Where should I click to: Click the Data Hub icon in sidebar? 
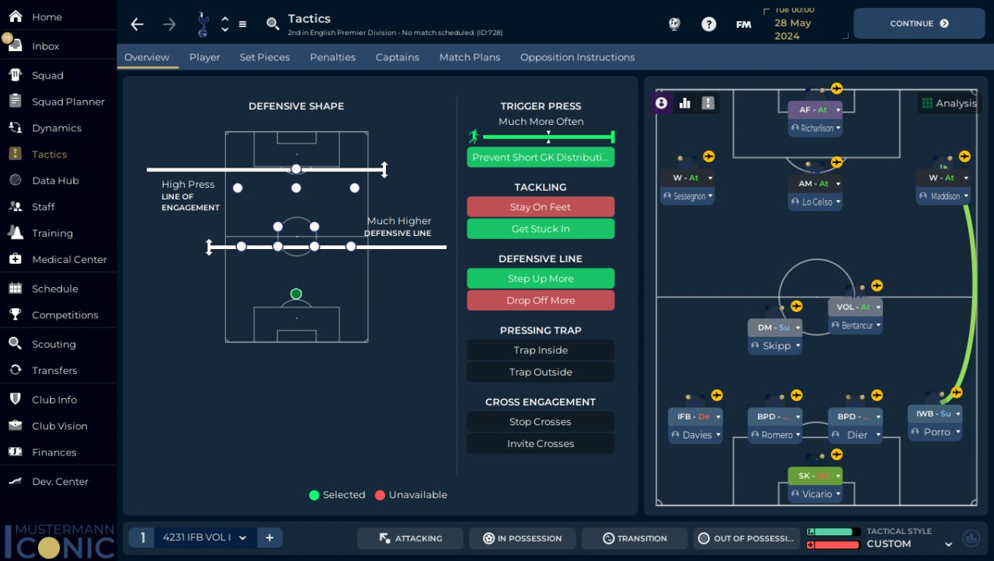click(x=15, y=180)
